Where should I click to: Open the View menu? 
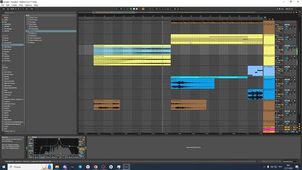[x=21, y=5]
